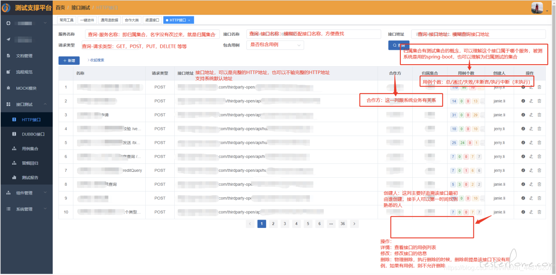
Task: Delete icon for row 10
Action: tap(539, 212)
